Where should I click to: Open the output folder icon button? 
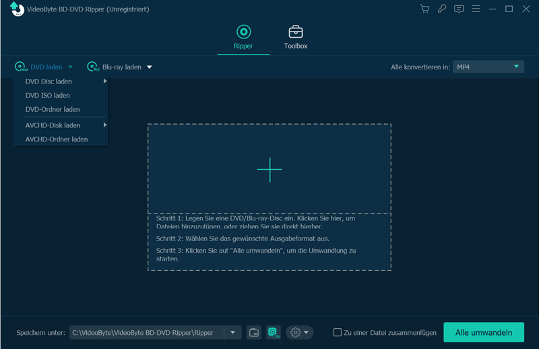[x=253, y=332]
